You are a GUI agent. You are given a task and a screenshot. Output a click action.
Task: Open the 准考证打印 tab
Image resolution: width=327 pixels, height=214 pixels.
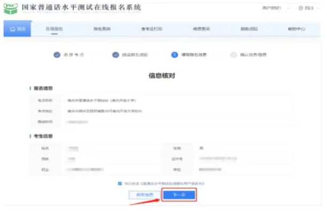click(151, 29)
